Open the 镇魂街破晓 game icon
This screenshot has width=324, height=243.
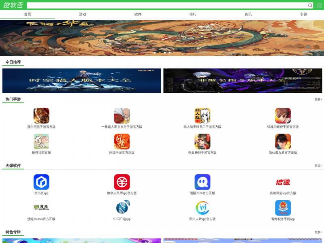click(283, 116)
